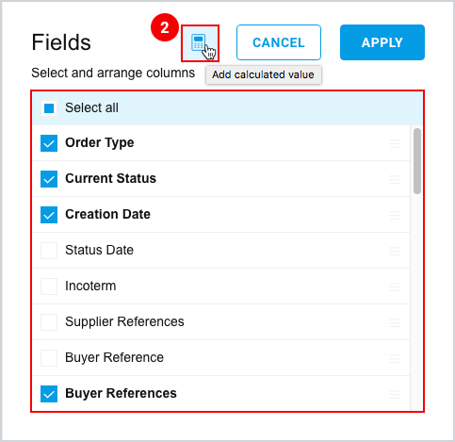Click the drag handle for Buyer References

click(395, 394)
